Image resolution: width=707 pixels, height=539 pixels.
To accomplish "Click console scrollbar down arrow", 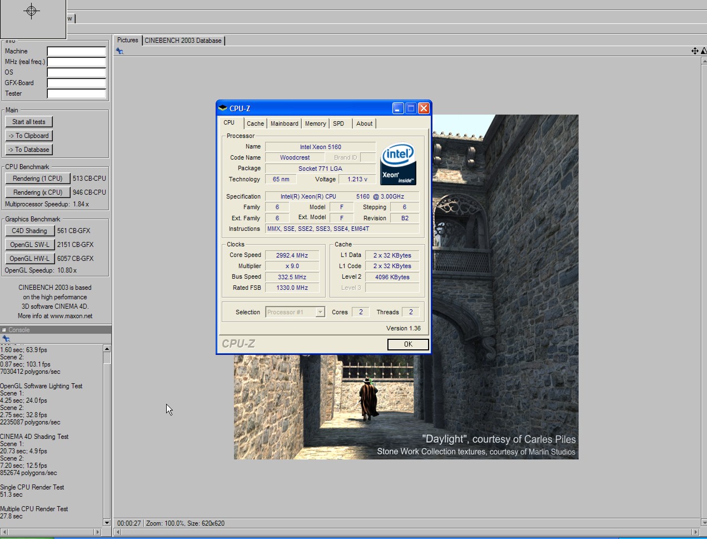I will pyautogui.click(x=107, y=523).
